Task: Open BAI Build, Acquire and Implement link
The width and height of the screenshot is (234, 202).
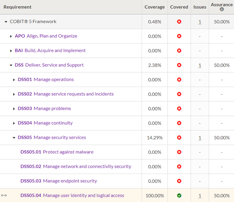Action: (50, 50)
